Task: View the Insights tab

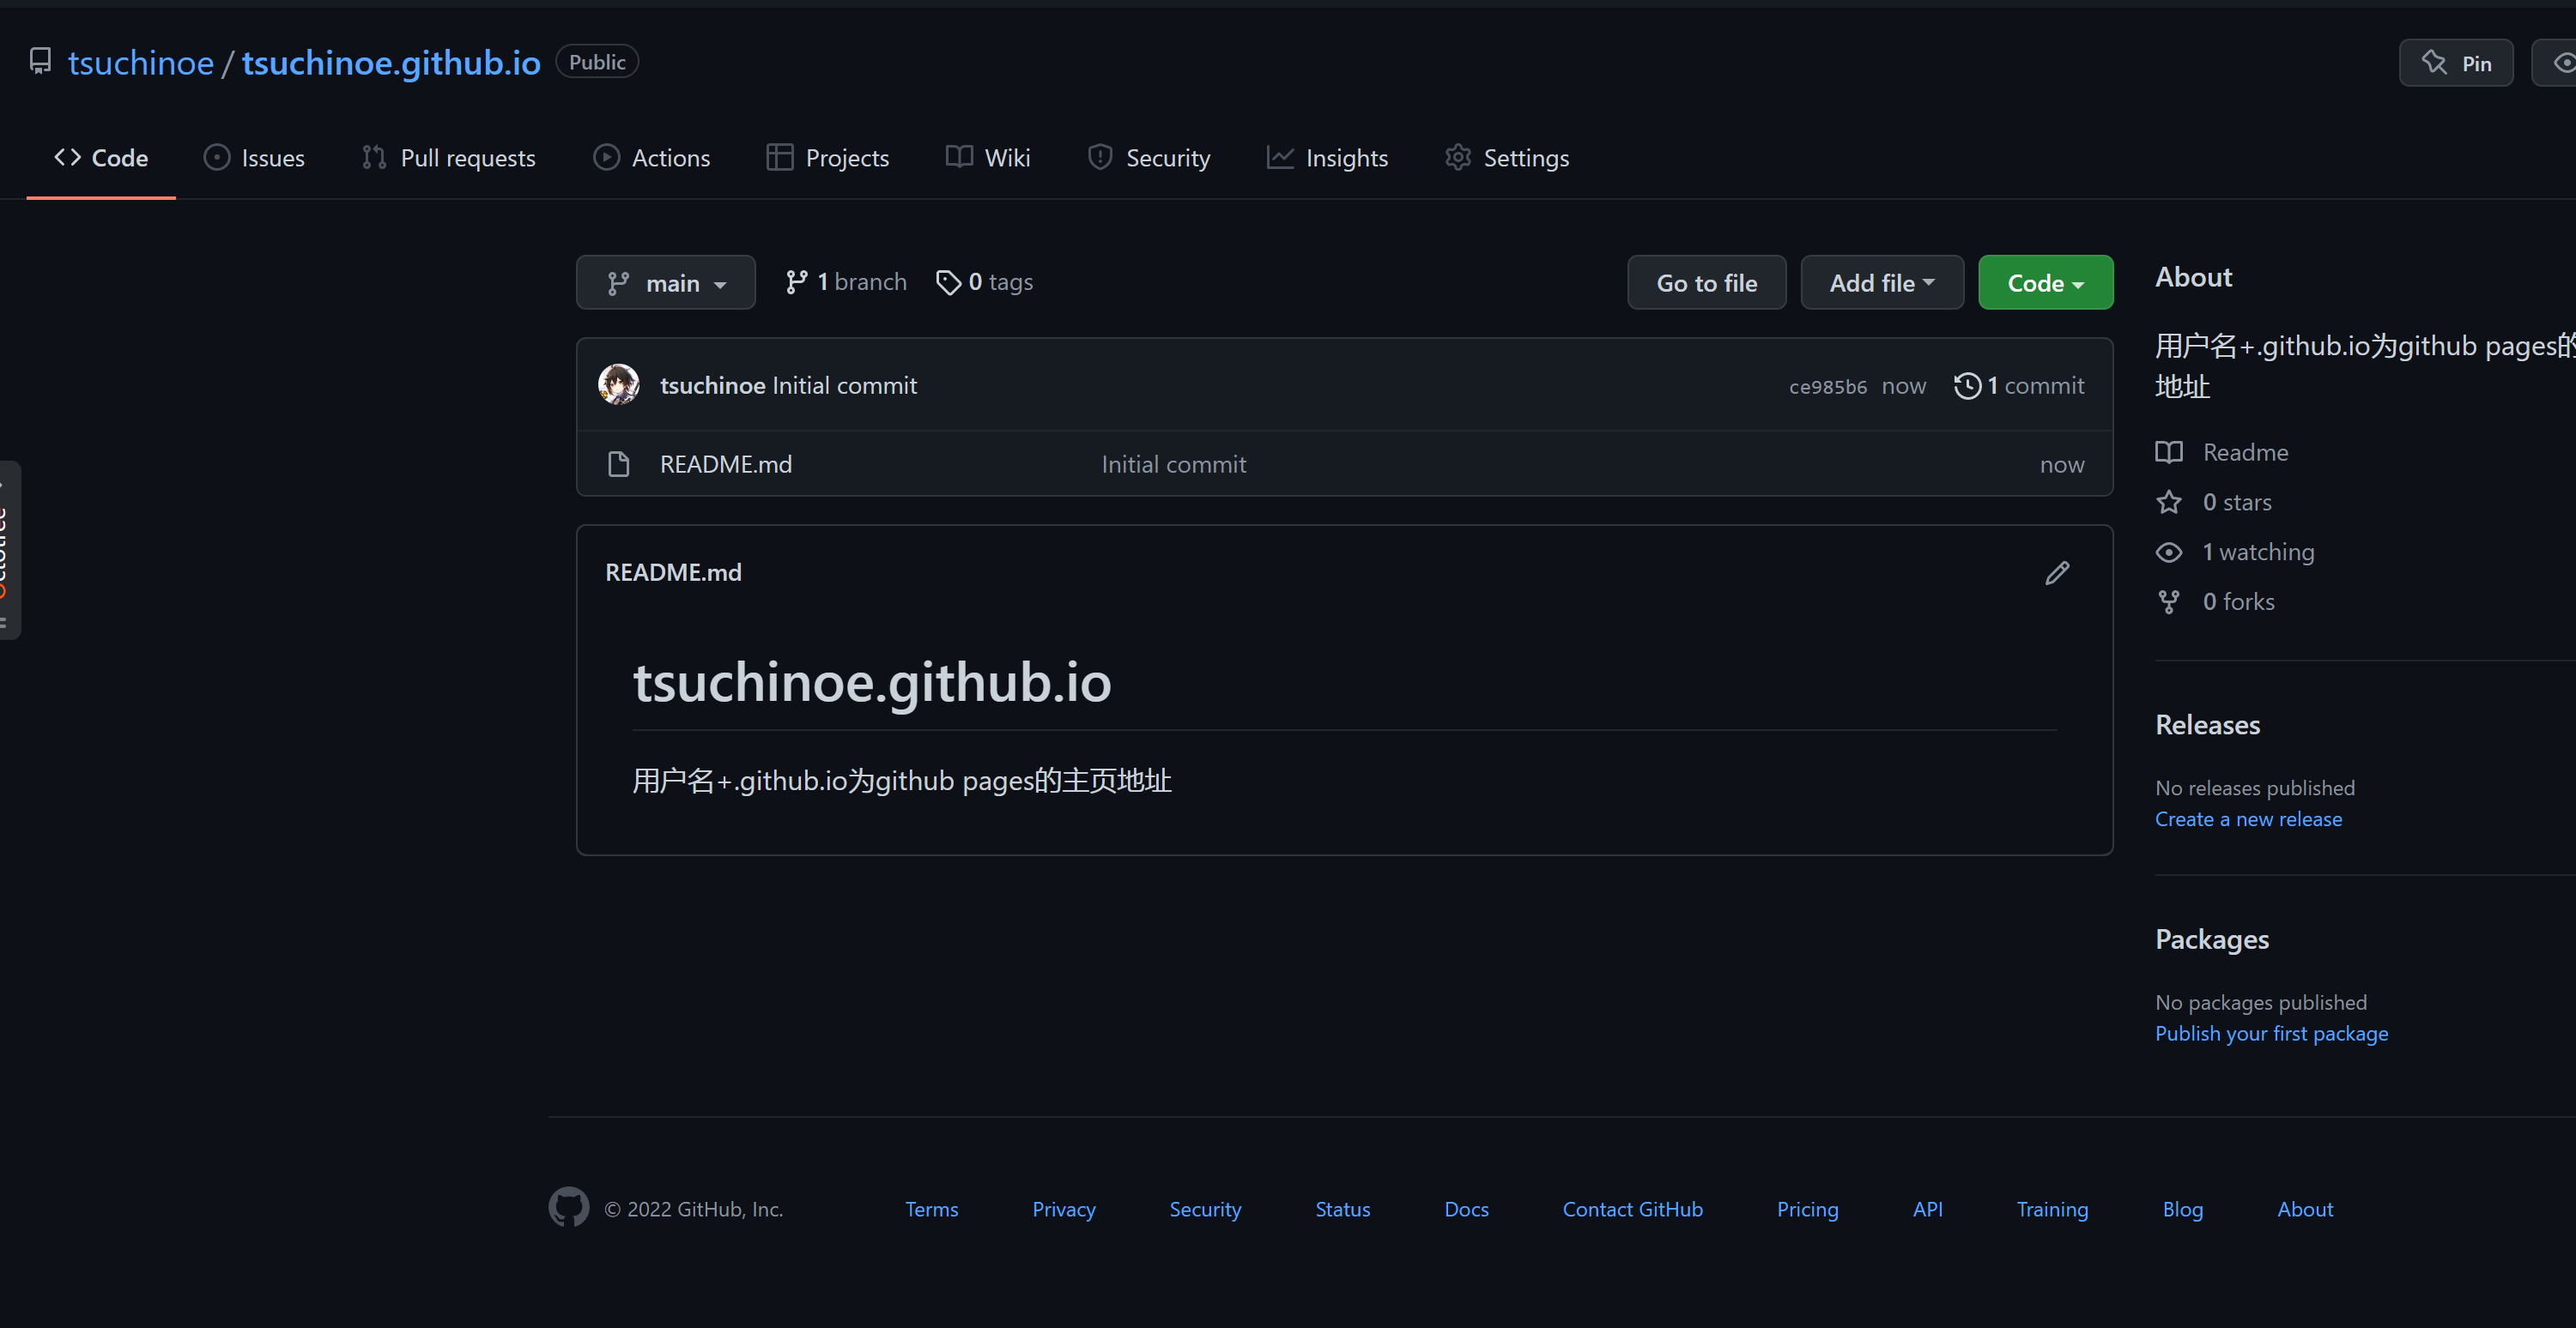Action: coord(1327,158)
